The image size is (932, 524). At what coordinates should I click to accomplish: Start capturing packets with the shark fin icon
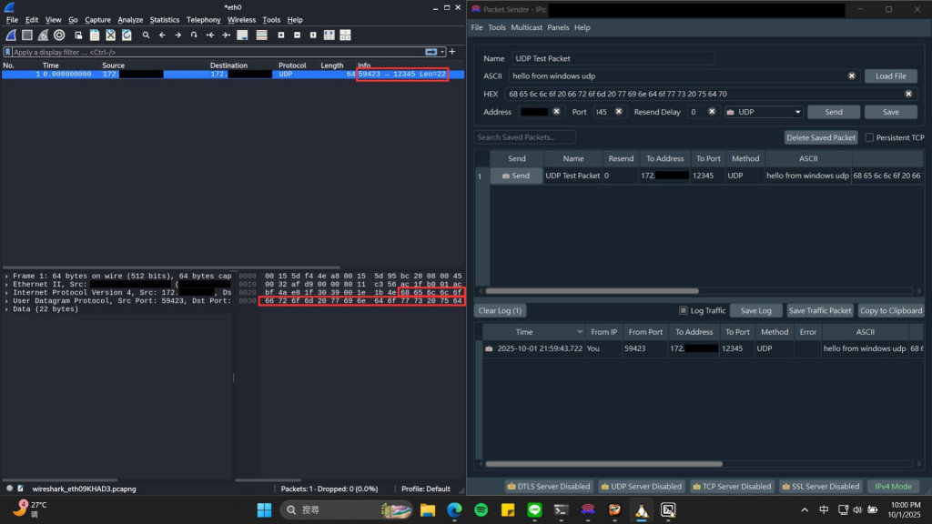(11, 35)
